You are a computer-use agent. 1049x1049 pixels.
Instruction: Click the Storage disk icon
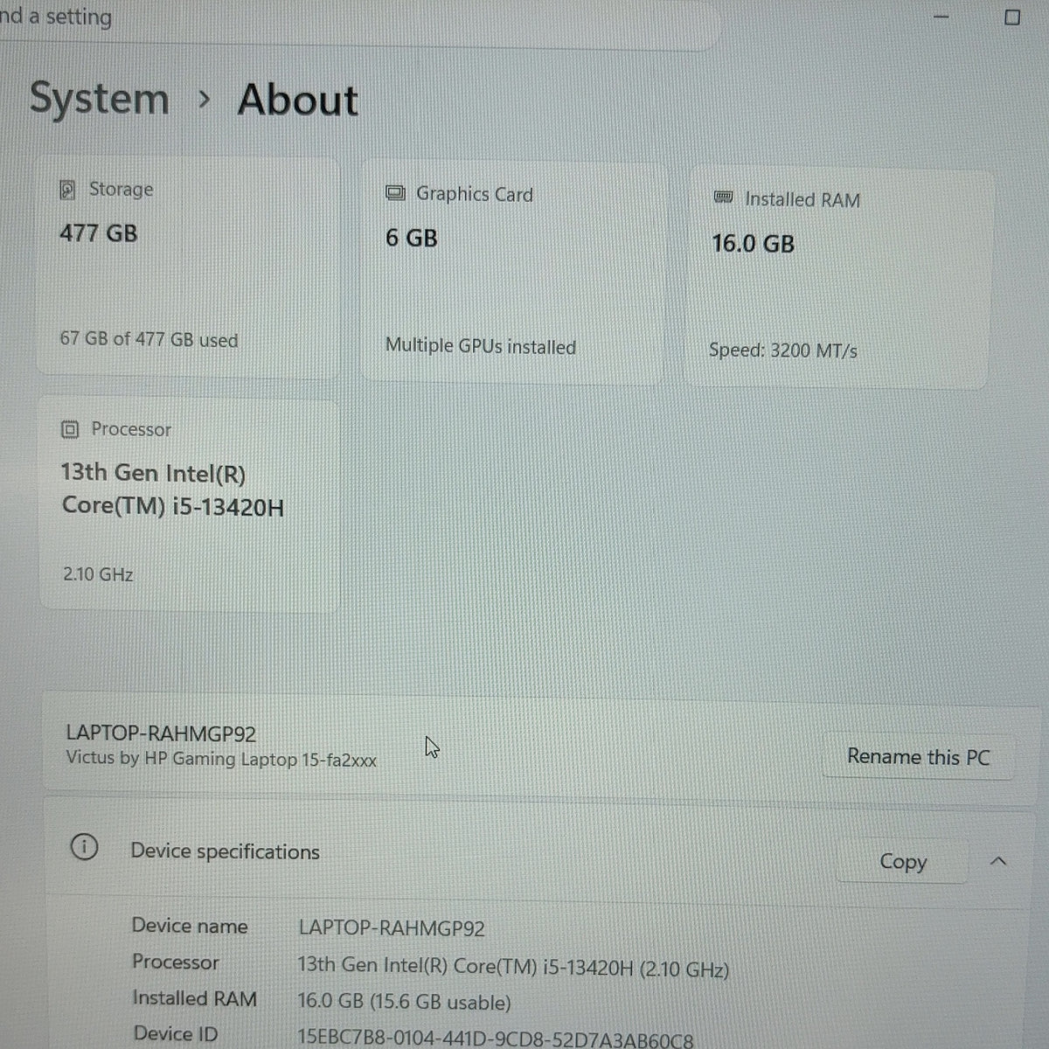click(x=67, y=190)
